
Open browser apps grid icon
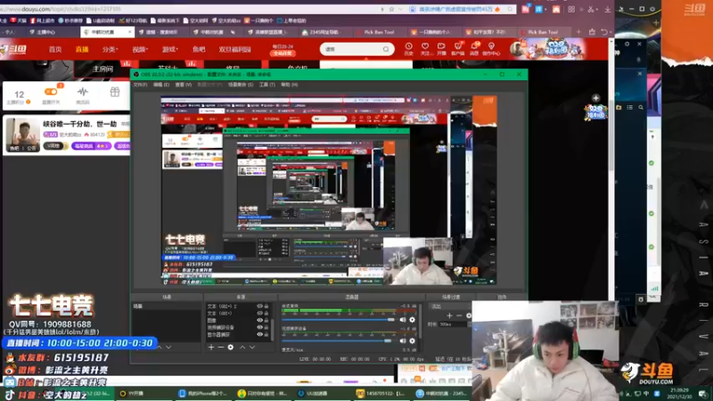pyautogui.click(x=571, y=9)
